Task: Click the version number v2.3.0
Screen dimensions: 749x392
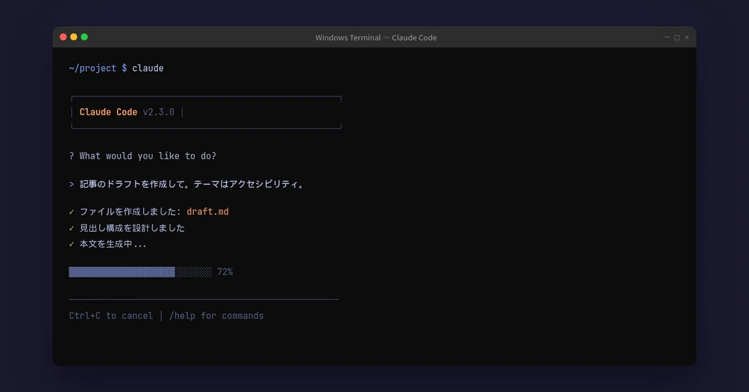Action: (159, 112)
